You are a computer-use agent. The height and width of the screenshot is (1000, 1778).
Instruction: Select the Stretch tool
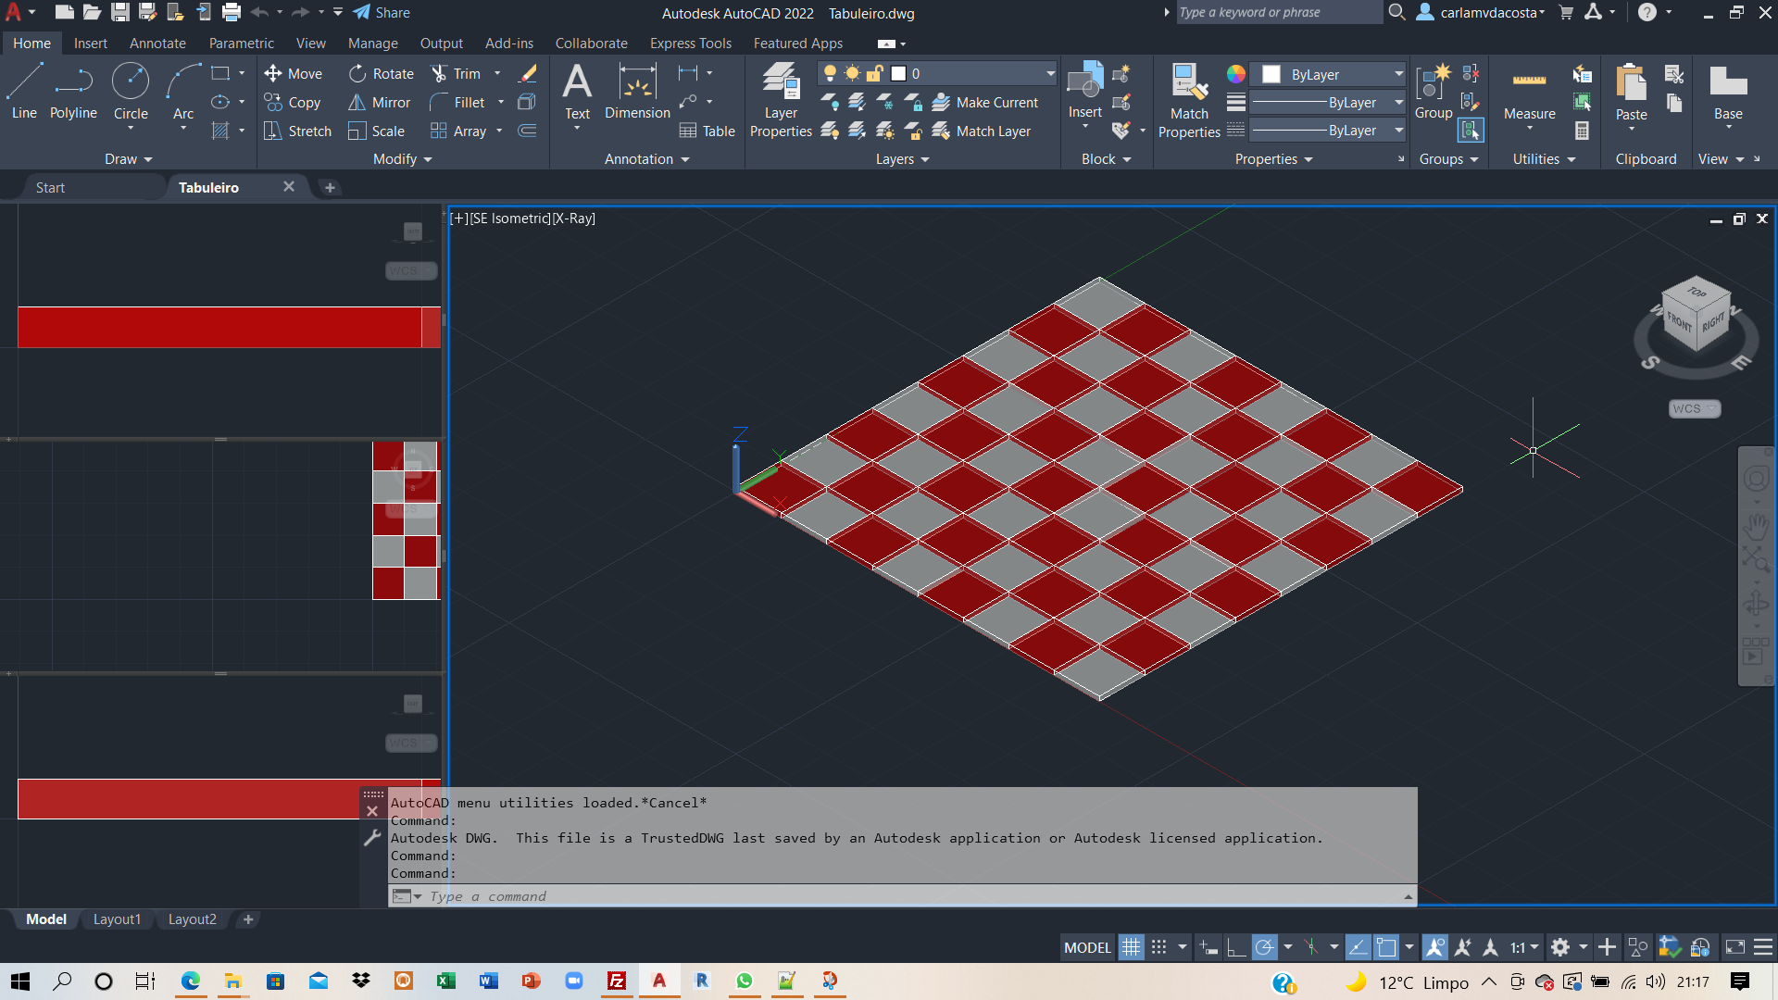coord(297,131)
